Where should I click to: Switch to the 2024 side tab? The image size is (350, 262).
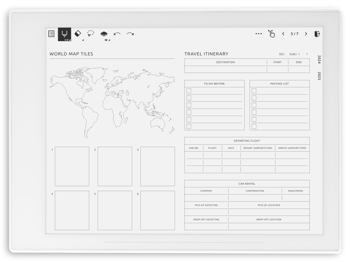[319, 60]
